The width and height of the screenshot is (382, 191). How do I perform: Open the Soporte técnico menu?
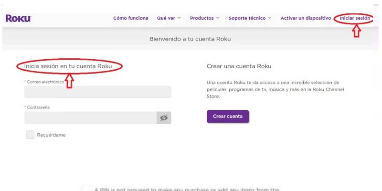(x=247, y=18)
